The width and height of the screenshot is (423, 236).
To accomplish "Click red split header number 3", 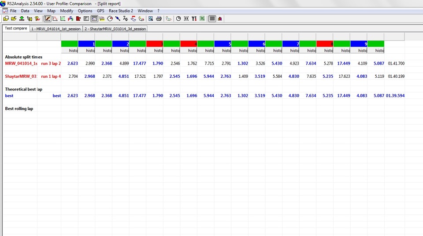I will click(155, 44).
